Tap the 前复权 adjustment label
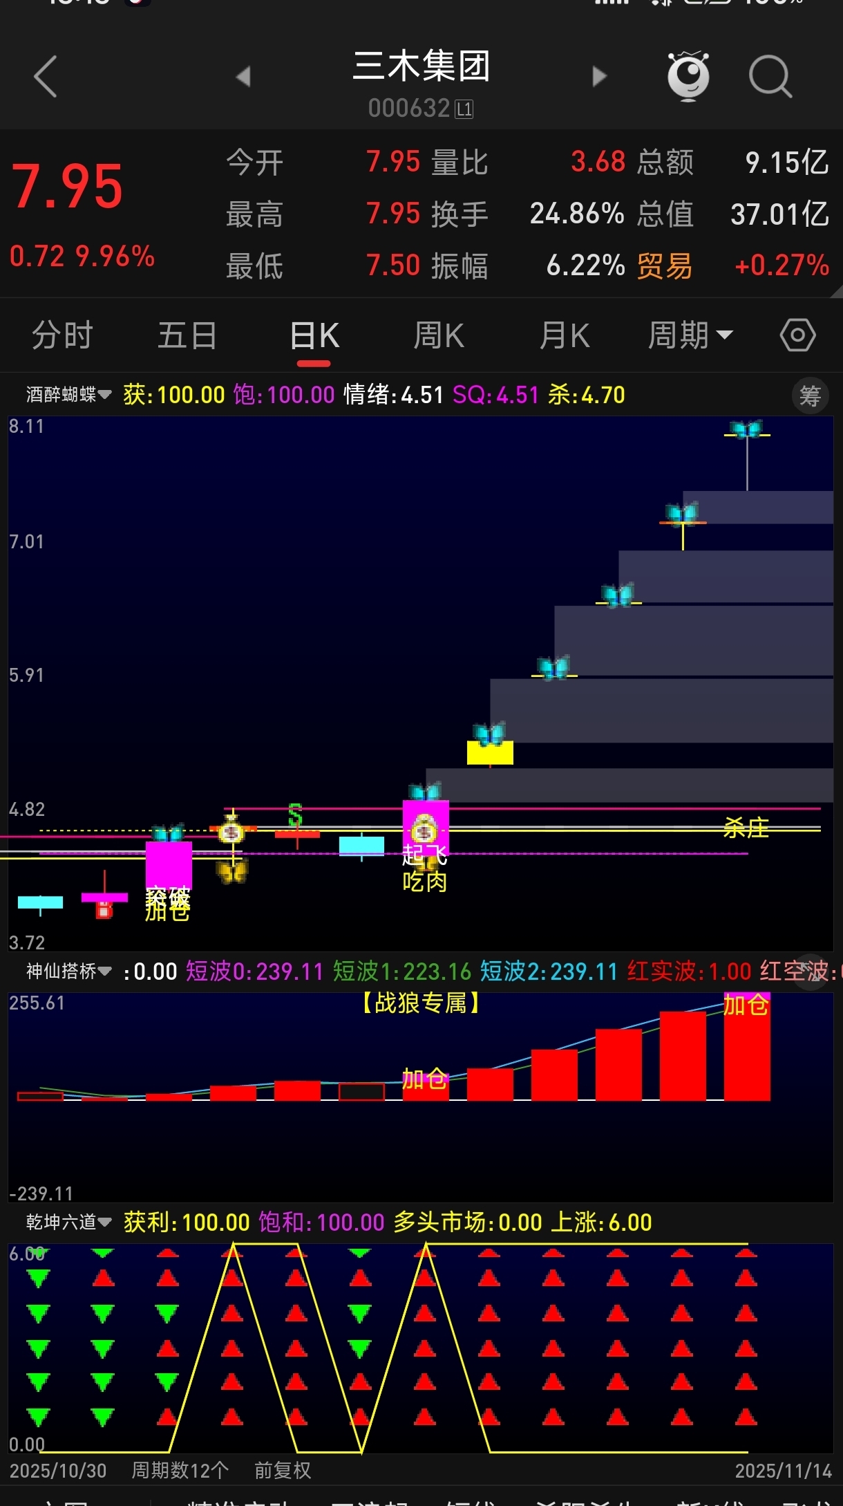Screen dimensions: 843x1506 pos(283,1470)
